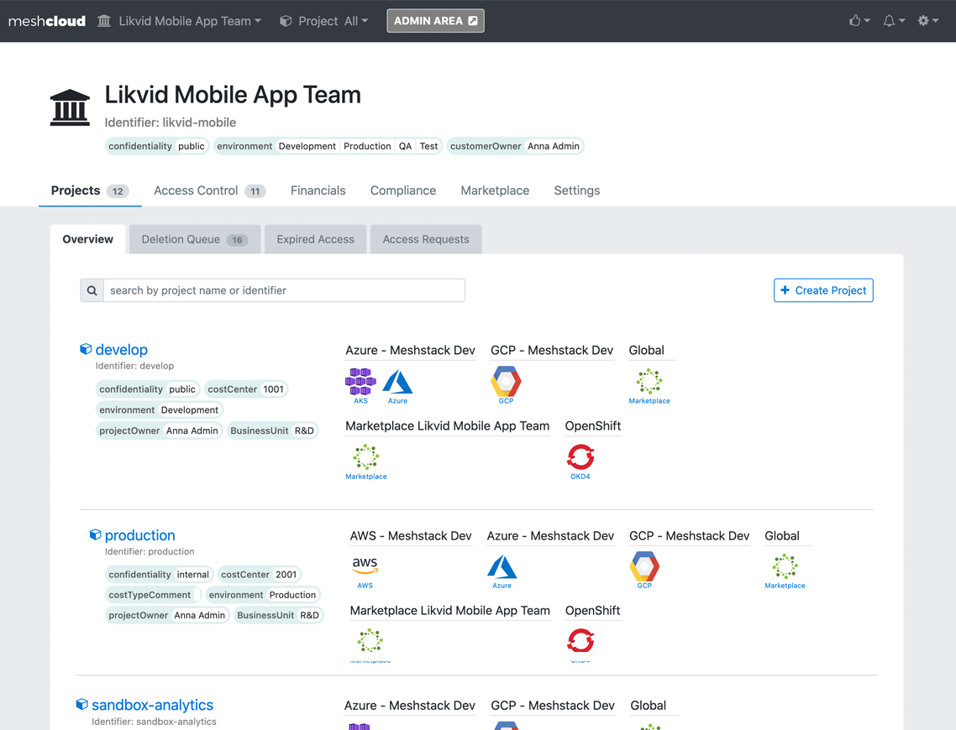Open the AKS platform under develop project
The image size is (956, 730).
tap(360, 383)
